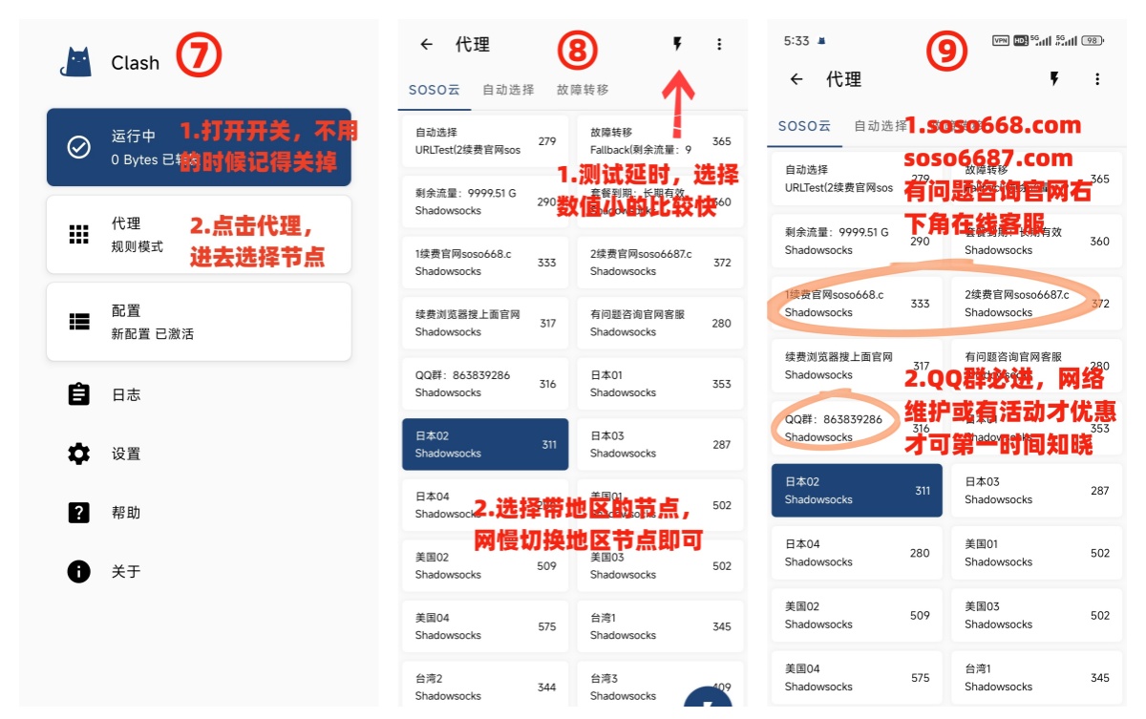The image size is (1146, 719).
Task: Select the 美国03 node in screenshot ⑨
Action: click(x=1036, y=615)
